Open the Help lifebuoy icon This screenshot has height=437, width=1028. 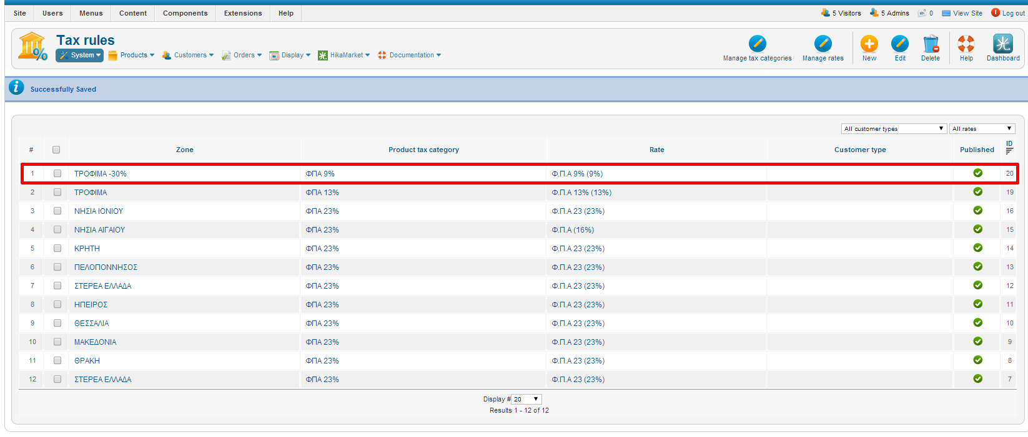(966, 44)
